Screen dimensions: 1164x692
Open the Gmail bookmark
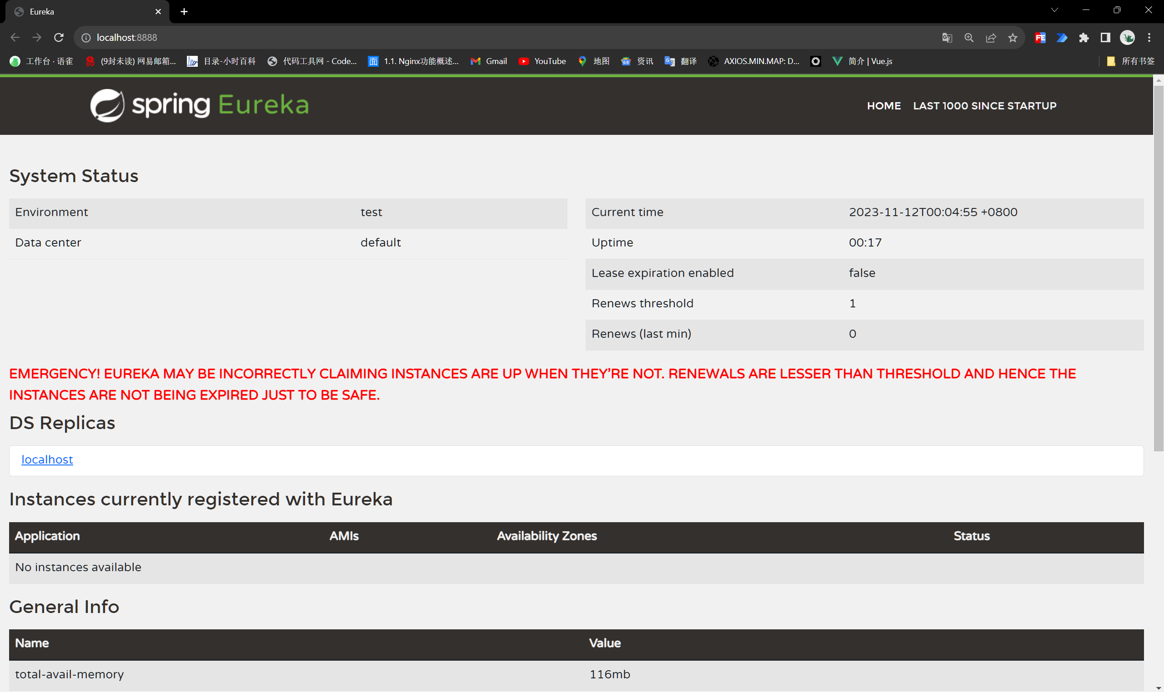(x=489, y=61)
